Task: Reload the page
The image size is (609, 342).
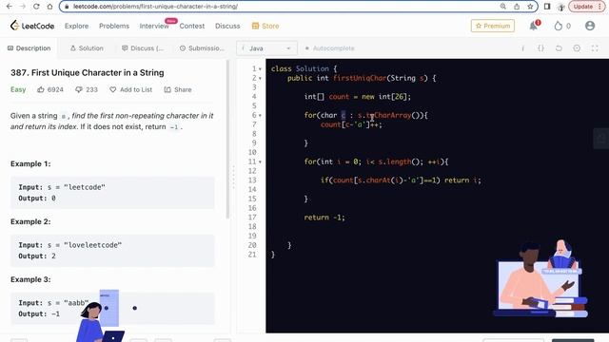Action: [36, 7]
